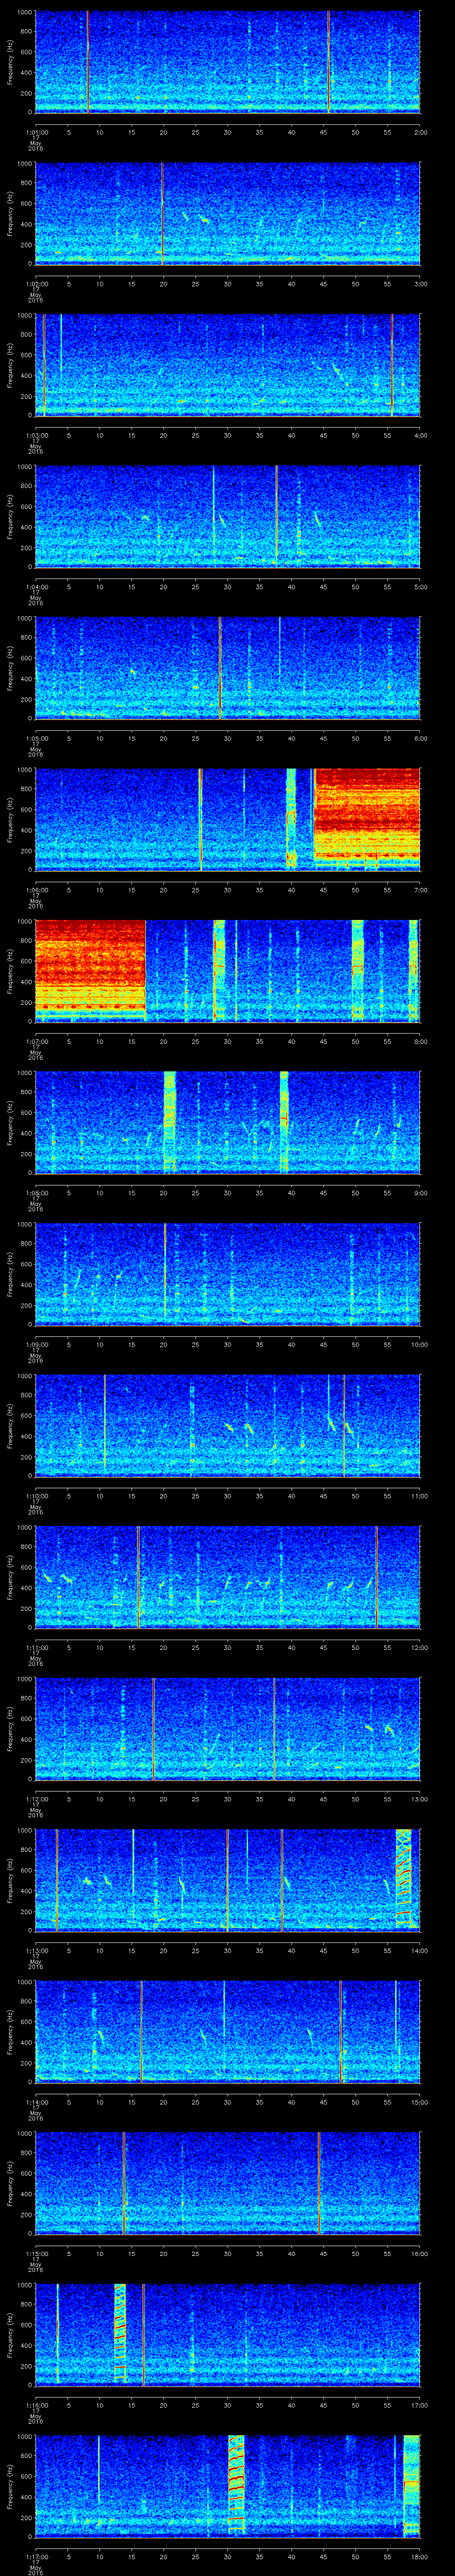Click the 1:09:00 start time label
This screenshot has width=455, height=2576.
(36, 1344)
